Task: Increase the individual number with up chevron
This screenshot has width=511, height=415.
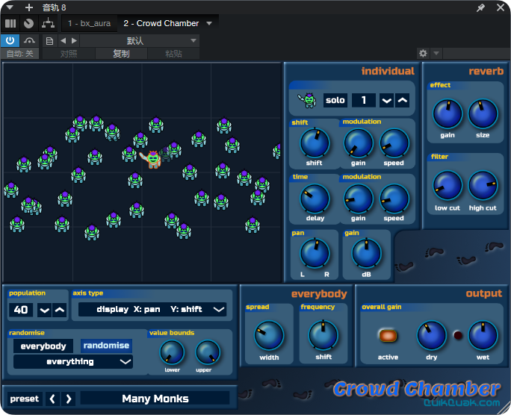Action: tap(403, 100)
